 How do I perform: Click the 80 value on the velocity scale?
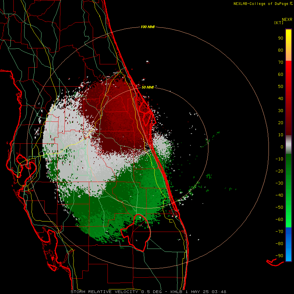[281, 50]
